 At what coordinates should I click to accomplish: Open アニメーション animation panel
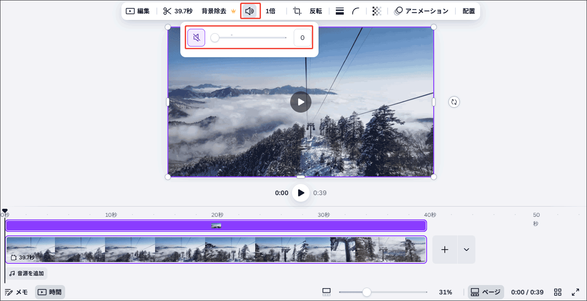click(421, 11)
